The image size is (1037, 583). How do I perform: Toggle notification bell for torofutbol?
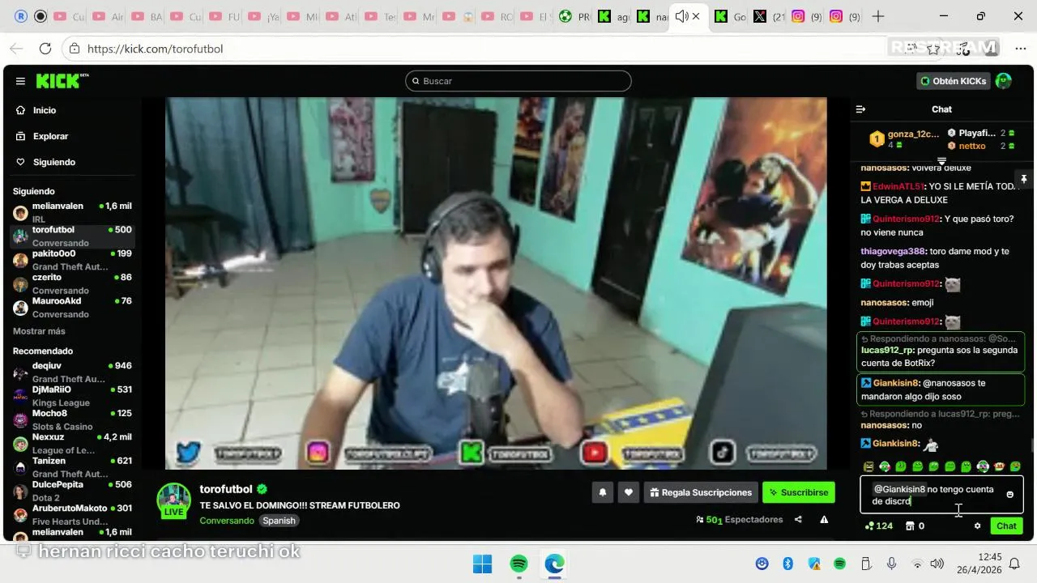[x=602, y=492]
